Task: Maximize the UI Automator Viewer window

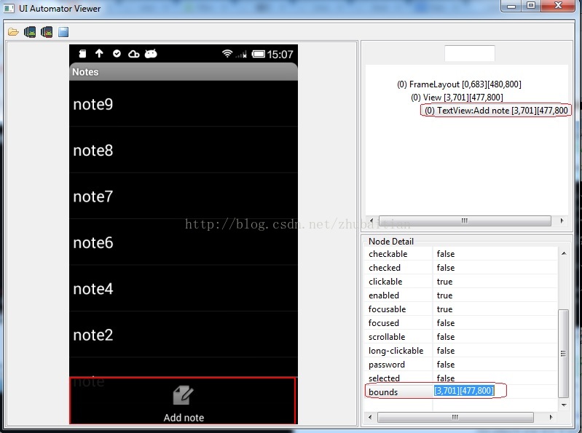Action: (x=531, y=6)
